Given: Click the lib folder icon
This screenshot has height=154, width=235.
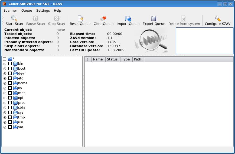Looking at the screenshot, I should pyautogui.click(x=15, y=88).
